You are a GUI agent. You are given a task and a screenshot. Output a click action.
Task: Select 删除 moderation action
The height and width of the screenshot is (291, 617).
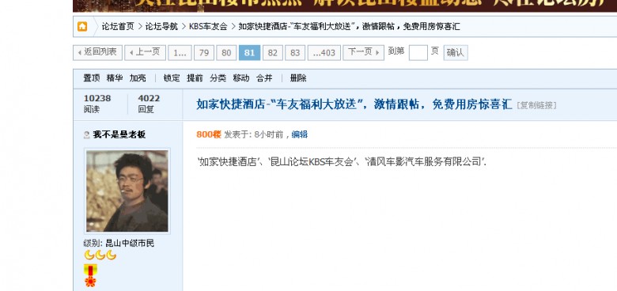tap(298, 78)
